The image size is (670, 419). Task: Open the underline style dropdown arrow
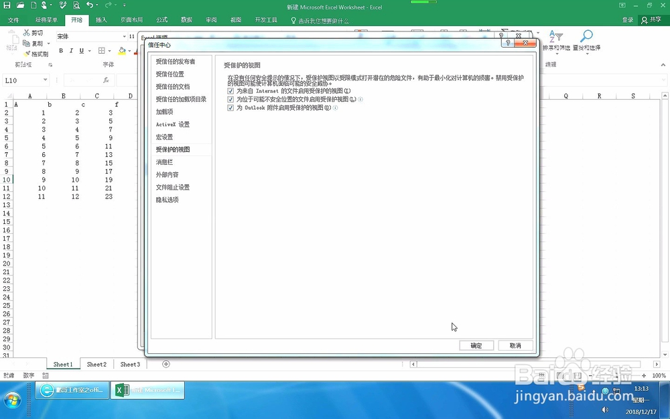[89, 51]
